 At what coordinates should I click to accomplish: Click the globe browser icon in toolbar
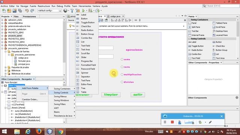point(65,10)
